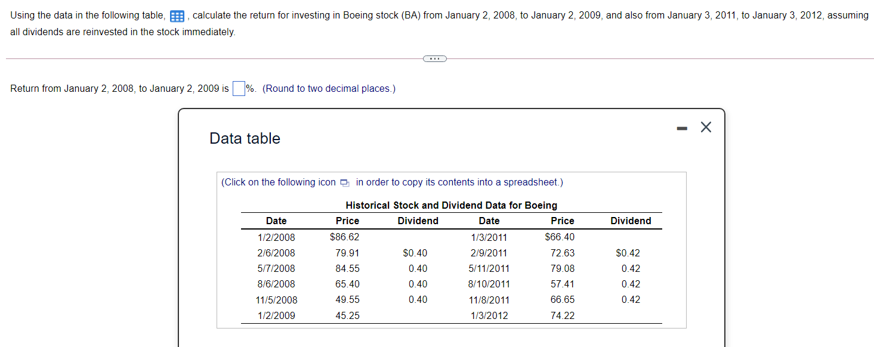Select the spreadsheet grid icon after 'following table'
The height and width of the screenshot is (347, 874).
click(177, 16)
